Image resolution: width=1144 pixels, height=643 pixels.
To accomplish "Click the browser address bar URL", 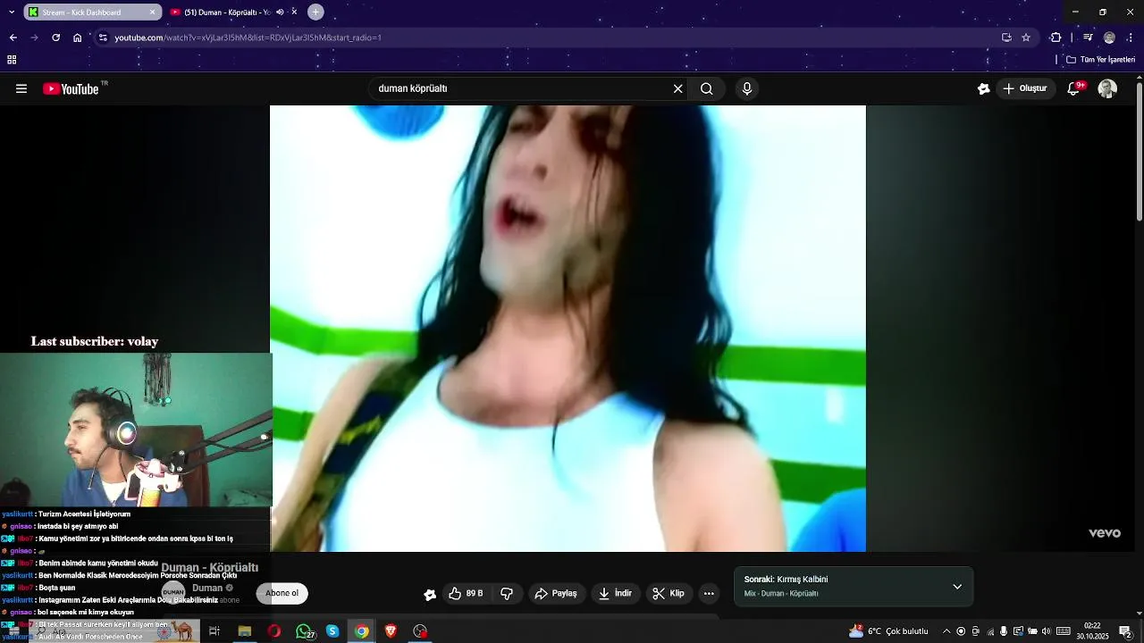I will pos(248,38).
